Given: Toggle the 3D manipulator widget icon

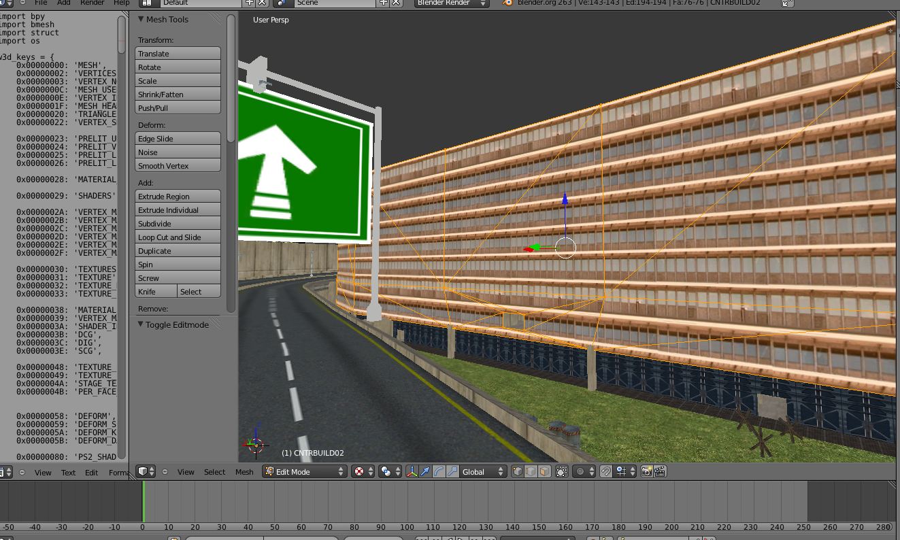Looking at the screenshot, I should click(x=412, y=471).
